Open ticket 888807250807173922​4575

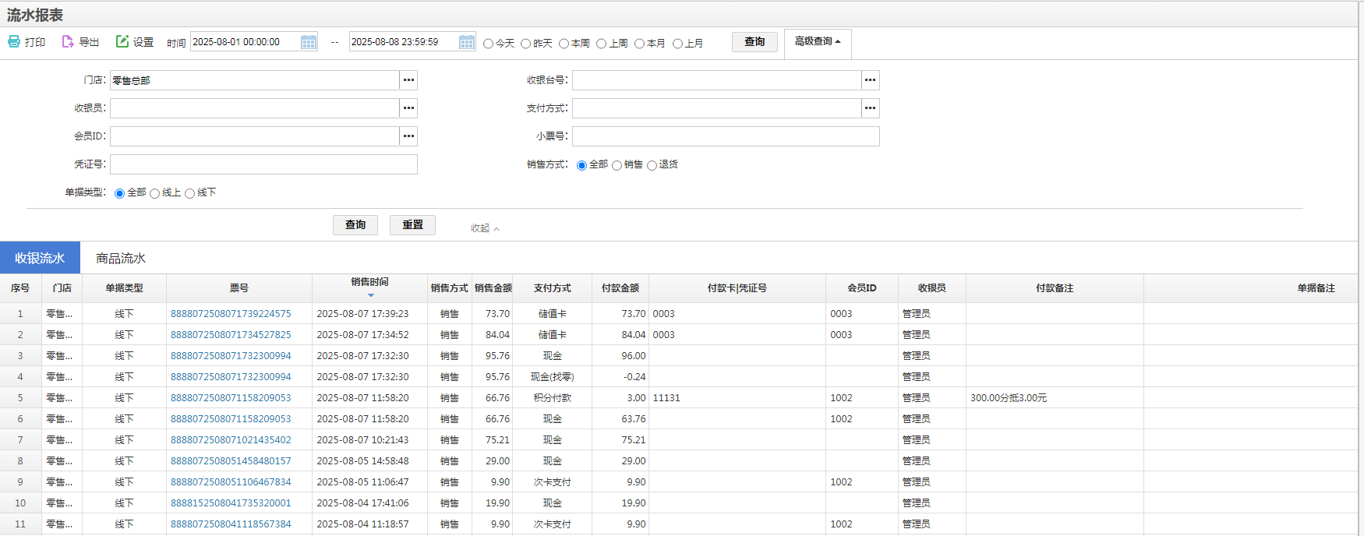click(x=231, y=314)
